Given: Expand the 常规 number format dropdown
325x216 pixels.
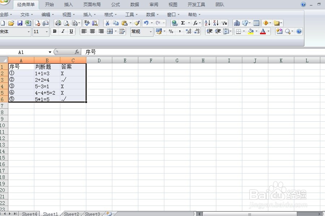Looking at the screenshot, I should [151, 32].
